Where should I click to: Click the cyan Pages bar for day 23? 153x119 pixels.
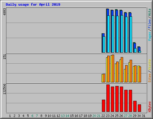[x=108, y=34]
